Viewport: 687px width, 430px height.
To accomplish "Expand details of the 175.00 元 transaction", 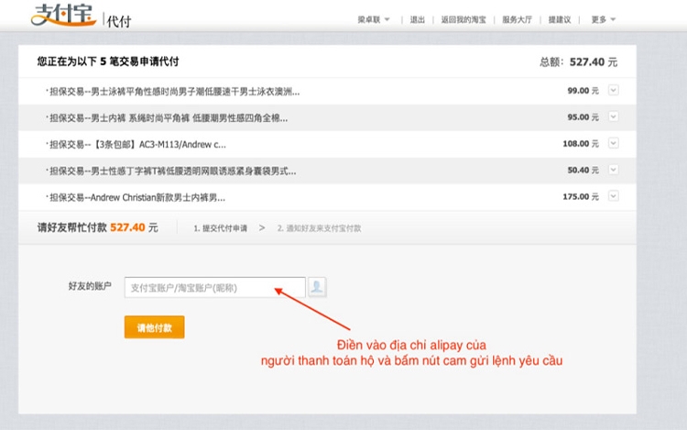I will [x=614, y=197].
